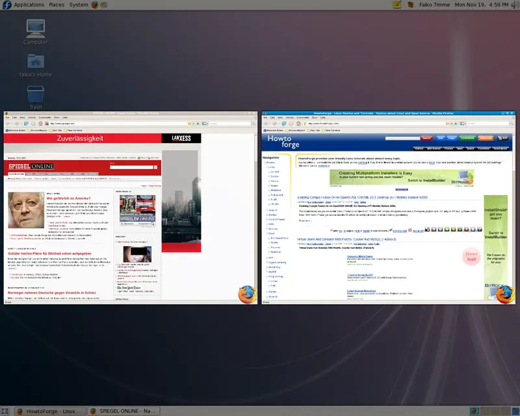Click the URL bar in the Spiegel window
This screenshot has height=416, width=520.
(x=118, y=123)
